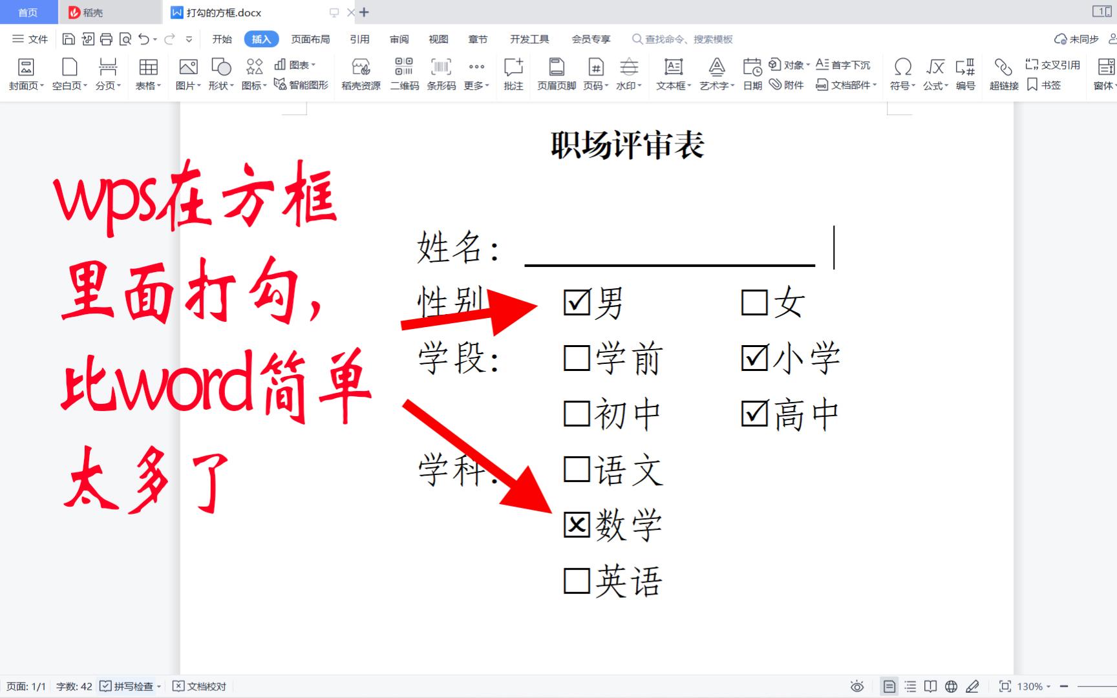Screen dimensions: 1117x698
Task: Run 拼写检查 from the status bar
Action: point(129,686)
